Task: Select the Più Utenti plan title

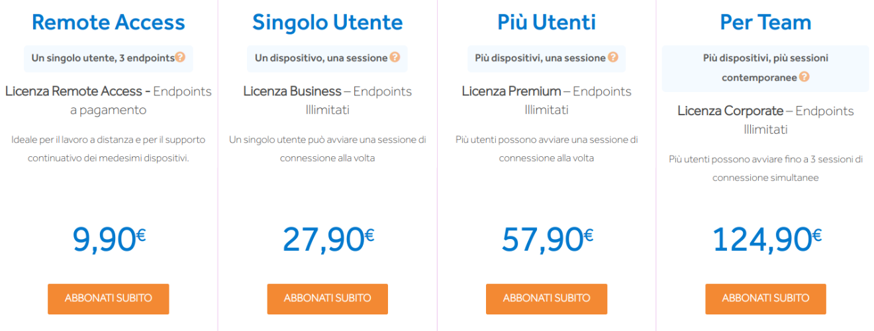Action: tap(546, 23)
